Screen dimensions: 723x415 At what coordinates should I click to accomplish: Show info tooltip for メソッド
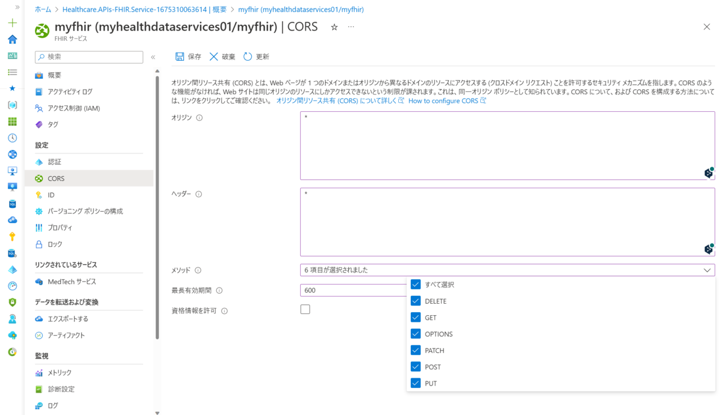tap(198, 271)
